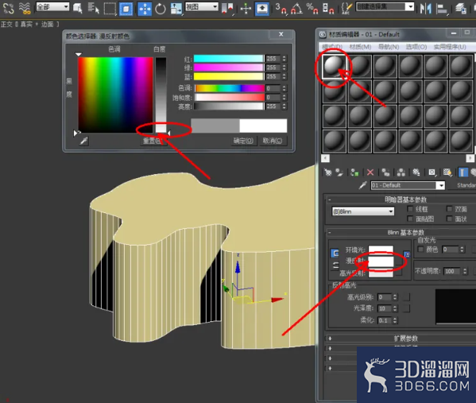Open Select by Name list tool

(93, 8)
